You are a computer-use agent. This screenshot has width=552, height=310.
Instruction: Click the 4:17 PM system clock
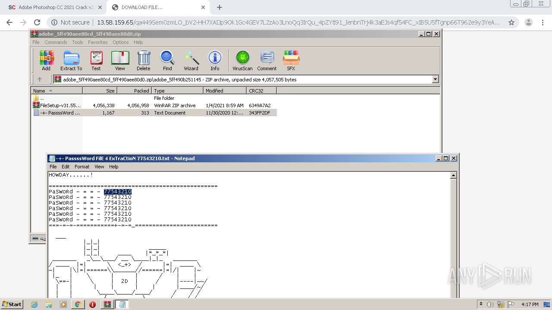(x=530, y=304)
